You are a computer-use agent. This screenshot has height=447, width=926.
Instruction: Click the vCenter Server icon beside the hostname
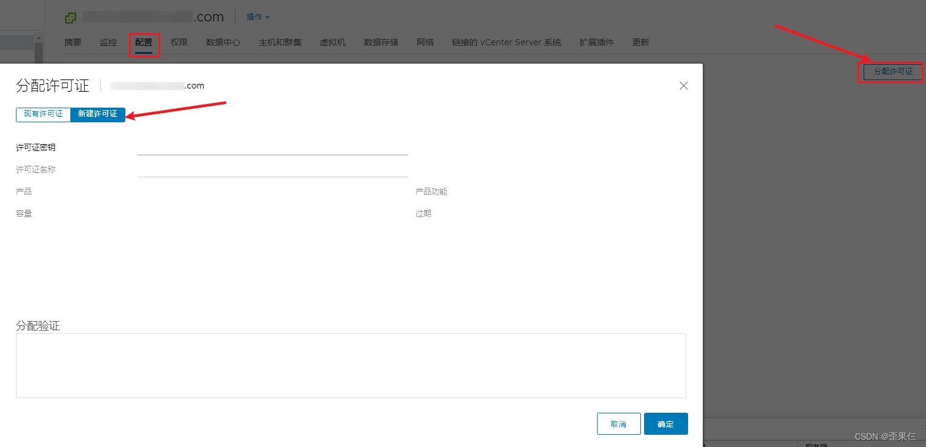(71, 18)
